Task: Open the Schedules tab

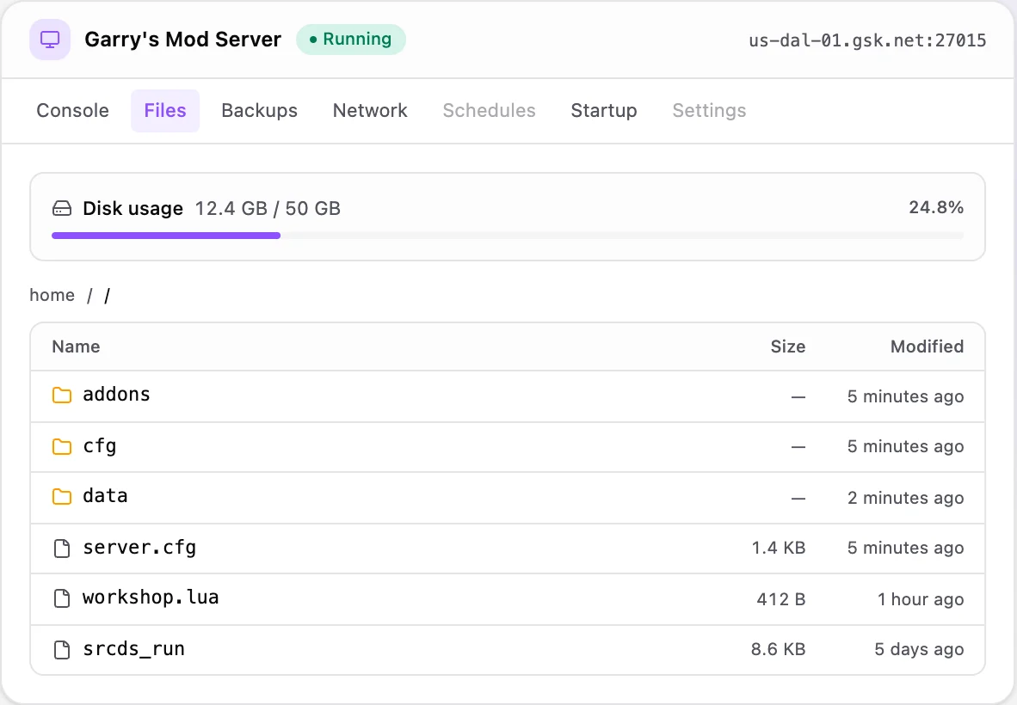Action: pos(489,111)
